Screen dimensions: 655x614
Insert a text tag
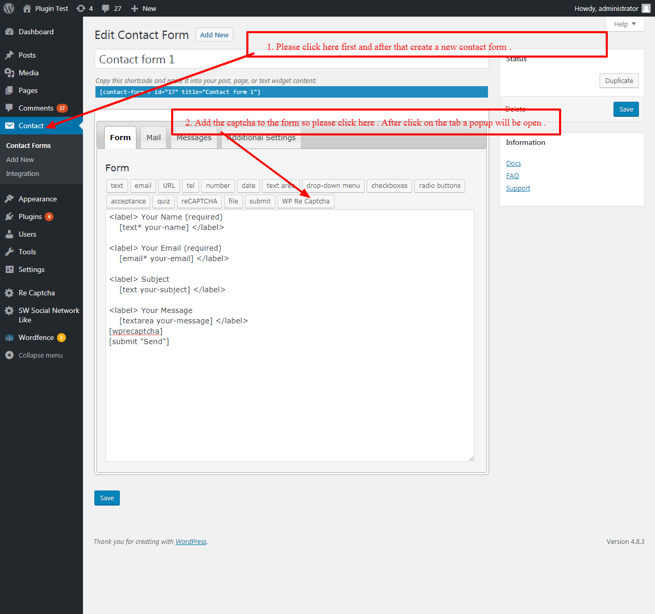pos(117,186)
